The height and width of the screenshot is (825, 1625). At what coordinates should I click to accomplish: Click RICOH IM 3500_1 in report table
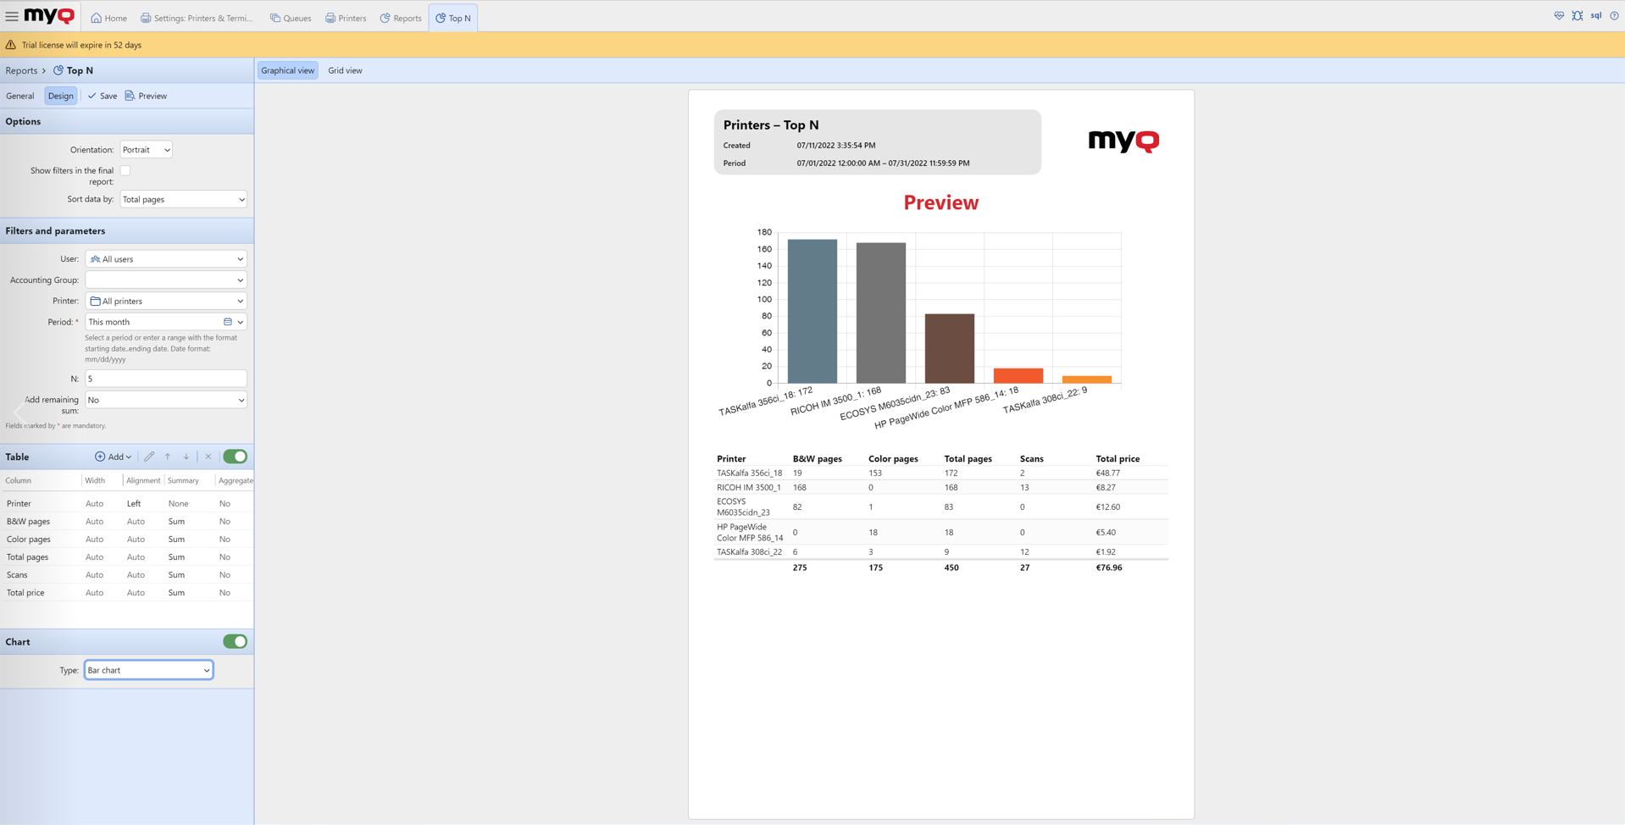749,488
